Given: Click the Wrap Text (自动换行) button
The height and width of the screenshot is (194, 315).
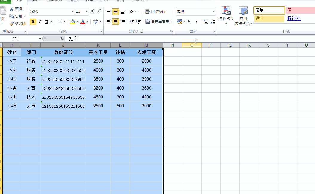Looking at the screenshot, I should click(x=155, y=12).
